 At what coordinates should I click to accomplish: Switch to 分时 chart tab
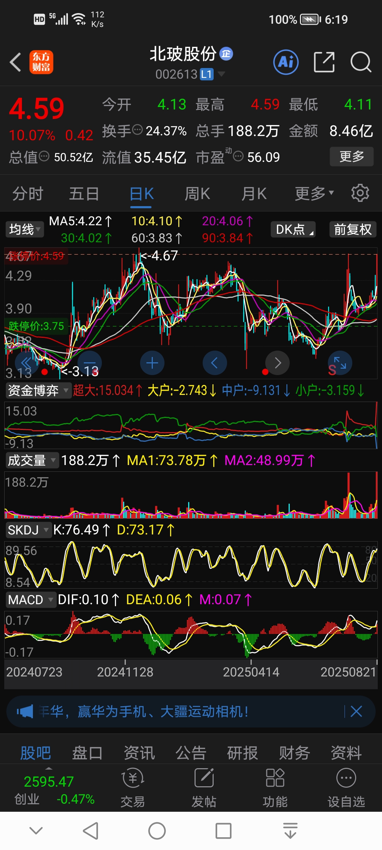point(28,194)
